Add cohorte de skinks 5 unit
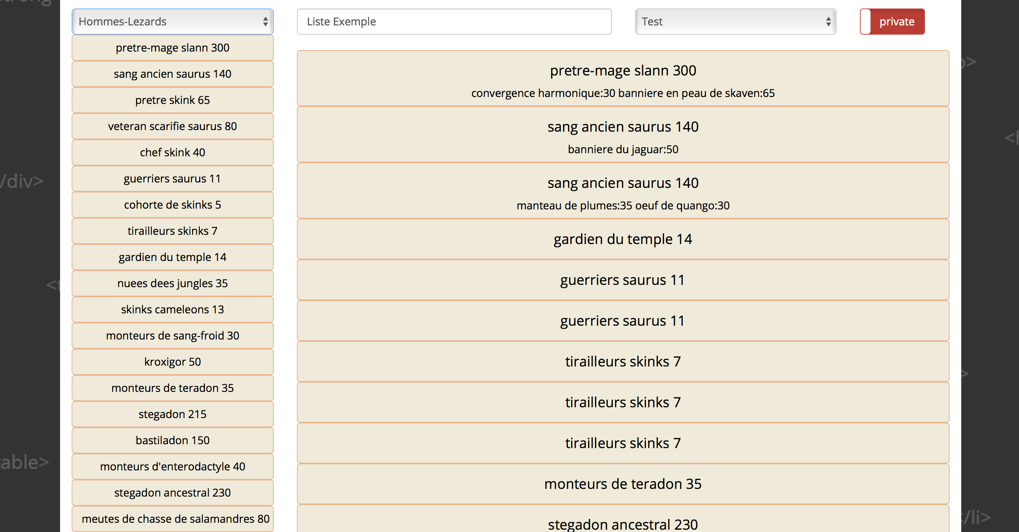This screenshot has width=1019, height=532. tap(173, 205)
